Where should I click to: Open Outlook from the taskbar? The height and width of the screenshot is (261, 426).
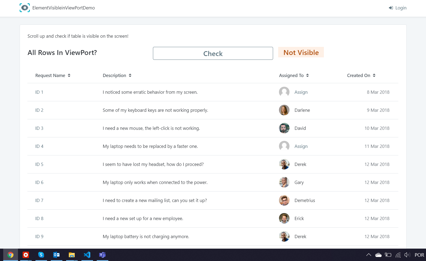pos(56,255)
